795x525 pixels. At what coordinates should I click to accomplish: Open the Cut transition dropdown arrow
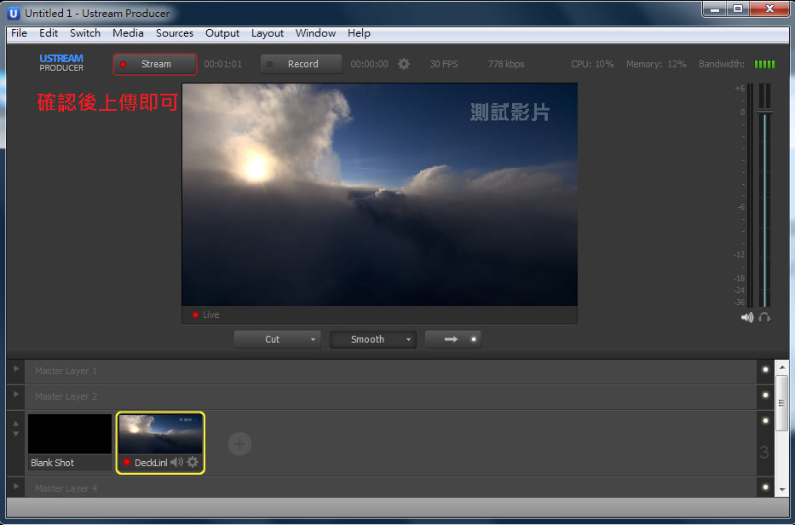tap(313, 340)
